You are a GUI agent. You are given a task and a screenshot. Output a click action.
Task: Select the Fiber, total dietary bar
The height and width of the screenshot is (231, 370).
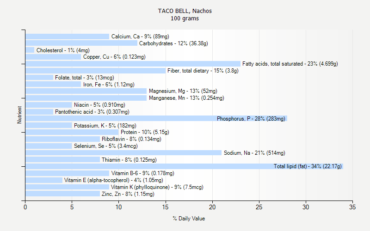pos(95,71)
